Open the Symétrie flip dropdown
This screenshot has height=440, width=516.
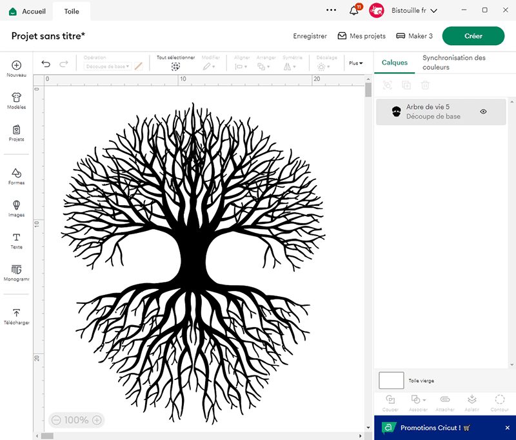(x=290, y=67)
